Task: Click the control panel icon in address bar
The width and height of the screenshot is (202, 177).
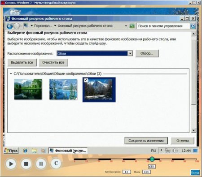Action: [26, 26]
